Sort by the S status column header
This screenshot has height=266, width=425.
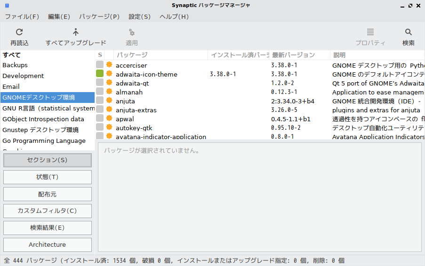tap(100, 55)
